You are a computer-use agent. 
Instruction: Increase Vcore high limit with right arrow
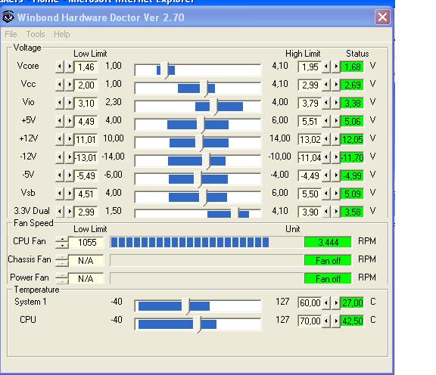[x=336, y=67]
